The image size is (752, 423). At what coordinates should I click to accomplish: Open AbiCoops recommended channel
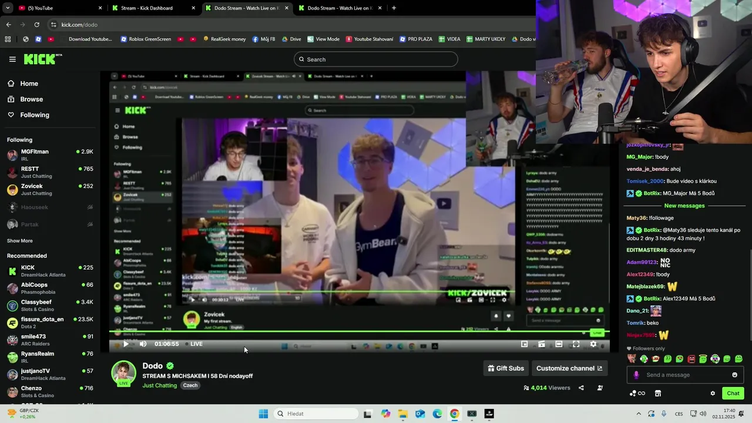pyautogui.click(x=50, y=288)
